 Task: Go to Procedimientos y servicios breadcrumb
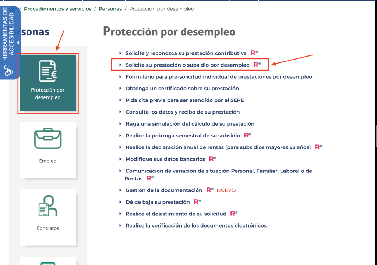(57, 8)
